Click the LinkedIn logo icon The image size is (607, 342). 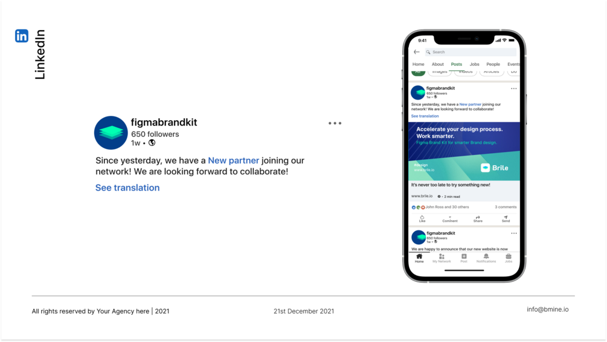point(22,36)
